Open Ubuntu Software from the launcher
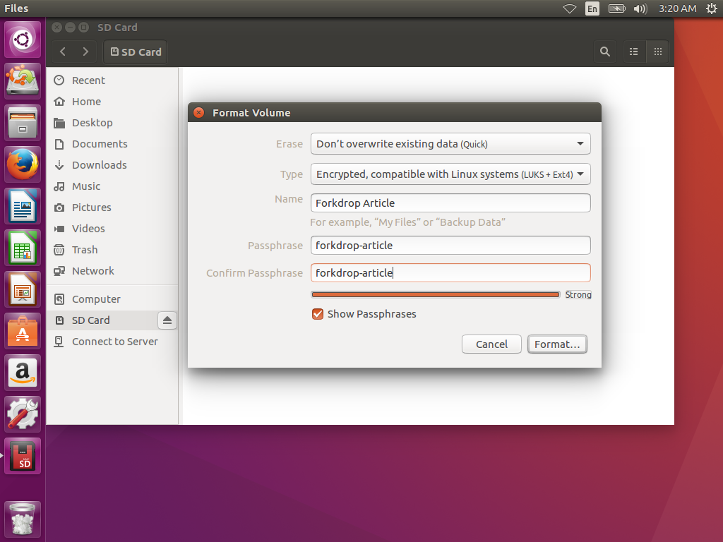The height and width of the screenshot is (542, 723). point(23,332)
